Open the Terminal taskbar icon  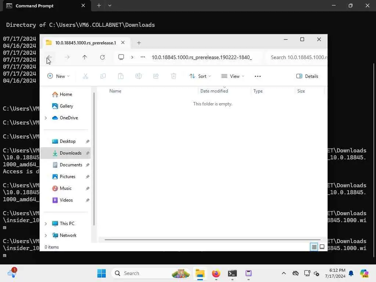coord(232,273)
